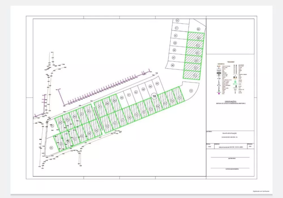Select lot number 34
Screen dimensions: 283x198
pyautogui.click(x=74, y=117)
